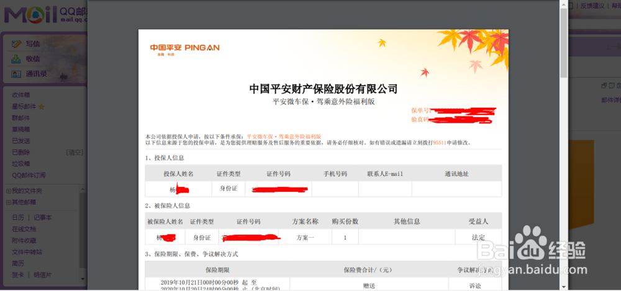621x291 pixels.
Task: Click the preview scrollbar up arrow
Action: tap(564, 4)
